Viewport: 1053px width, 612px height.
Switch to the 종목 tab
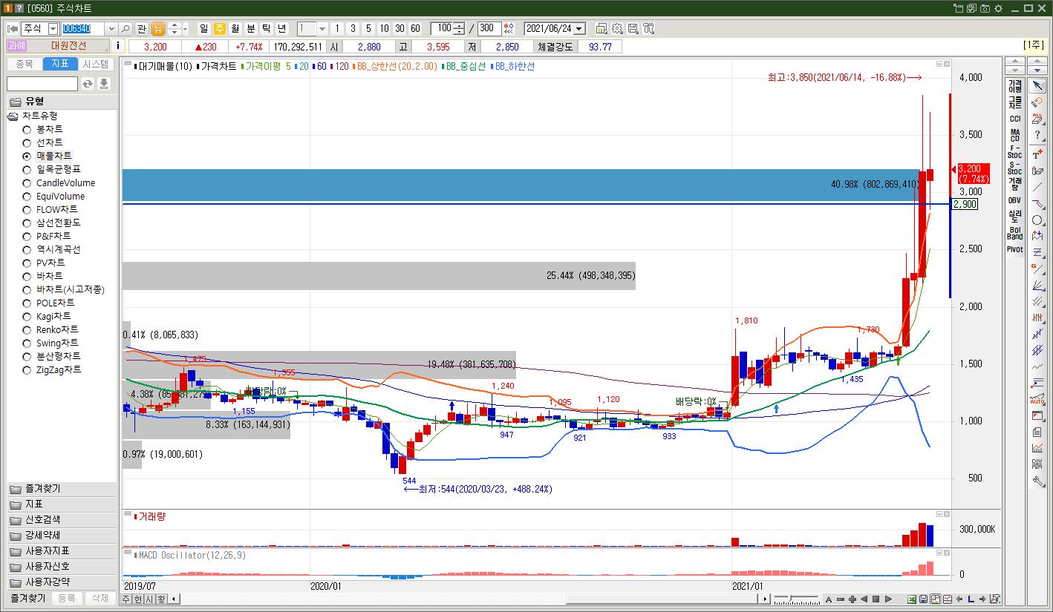tap(24, 65)
